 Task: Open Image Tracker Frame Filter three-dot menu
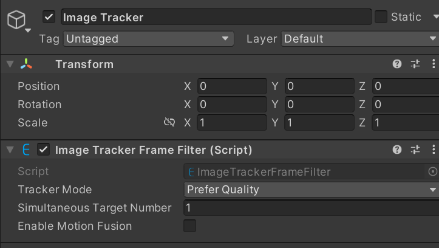(x=434, y=150)
